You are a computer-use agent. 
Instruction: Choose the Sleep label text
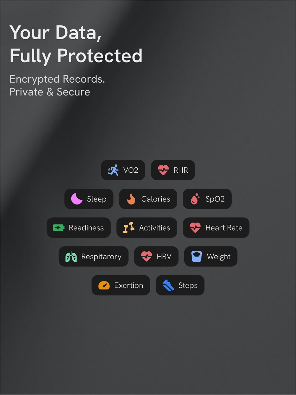coord(97,199)
